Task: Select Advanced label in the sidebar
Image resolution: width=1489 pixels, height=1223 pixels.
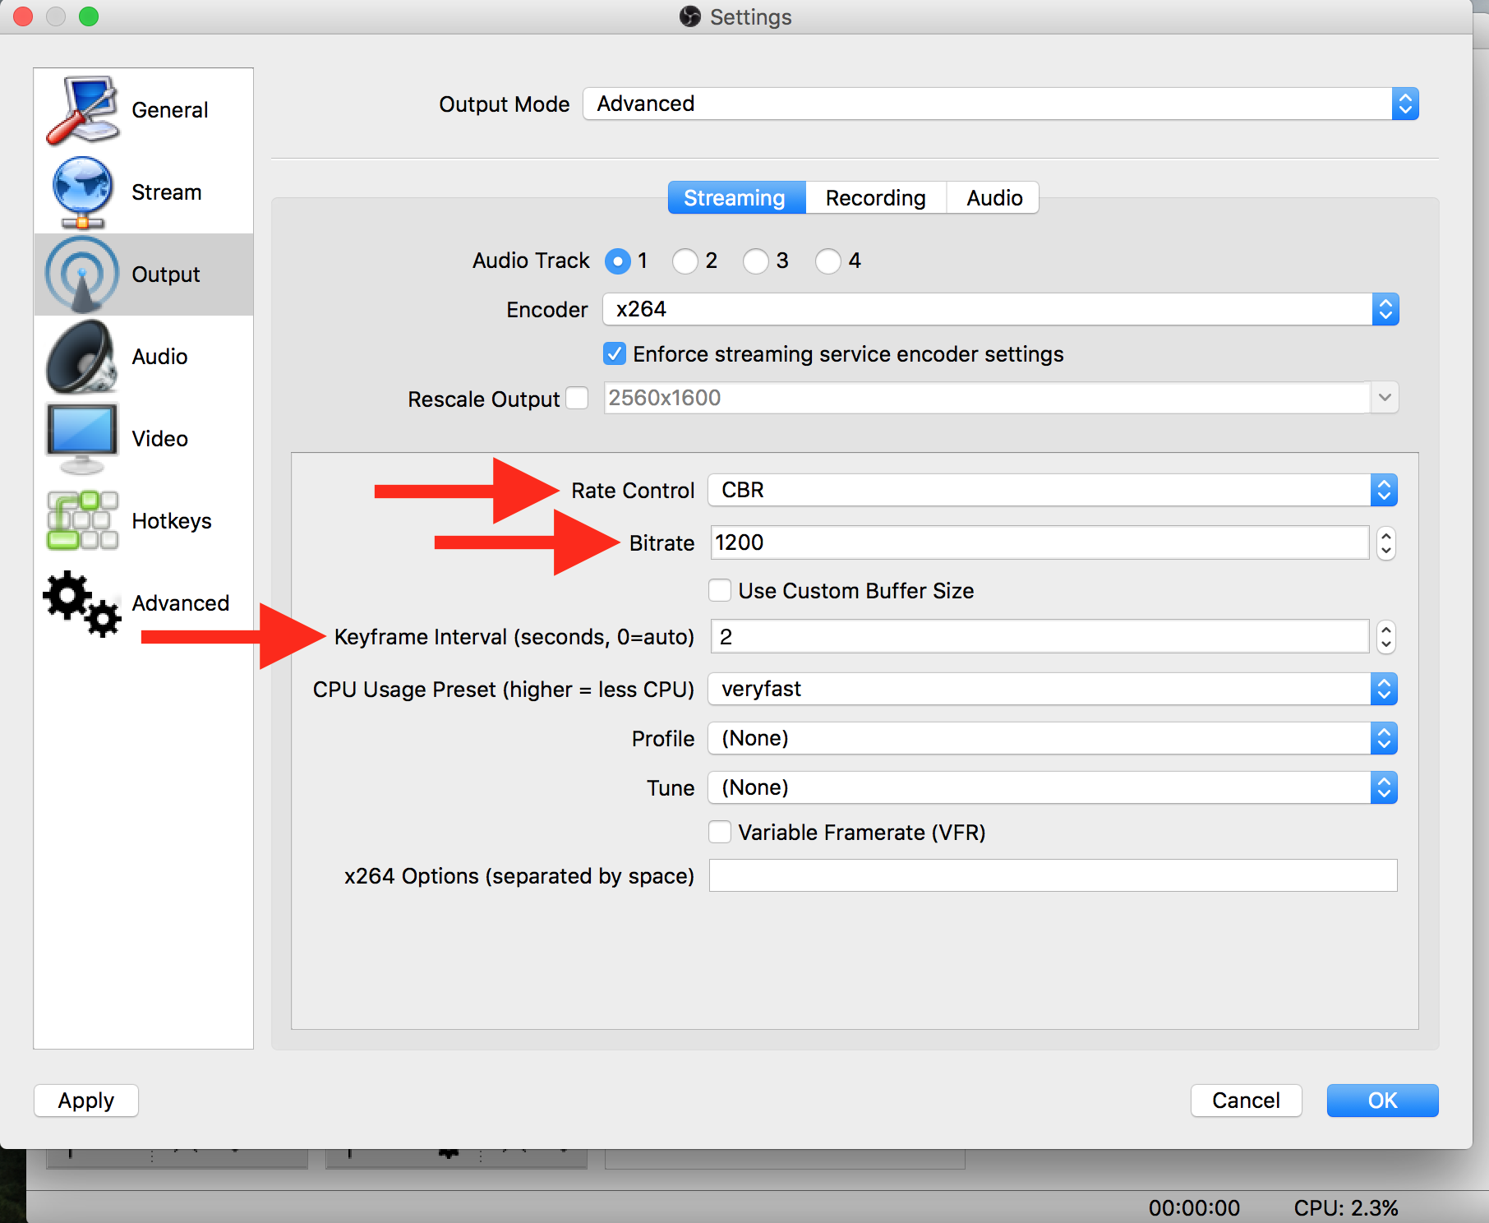Action: 181,603
